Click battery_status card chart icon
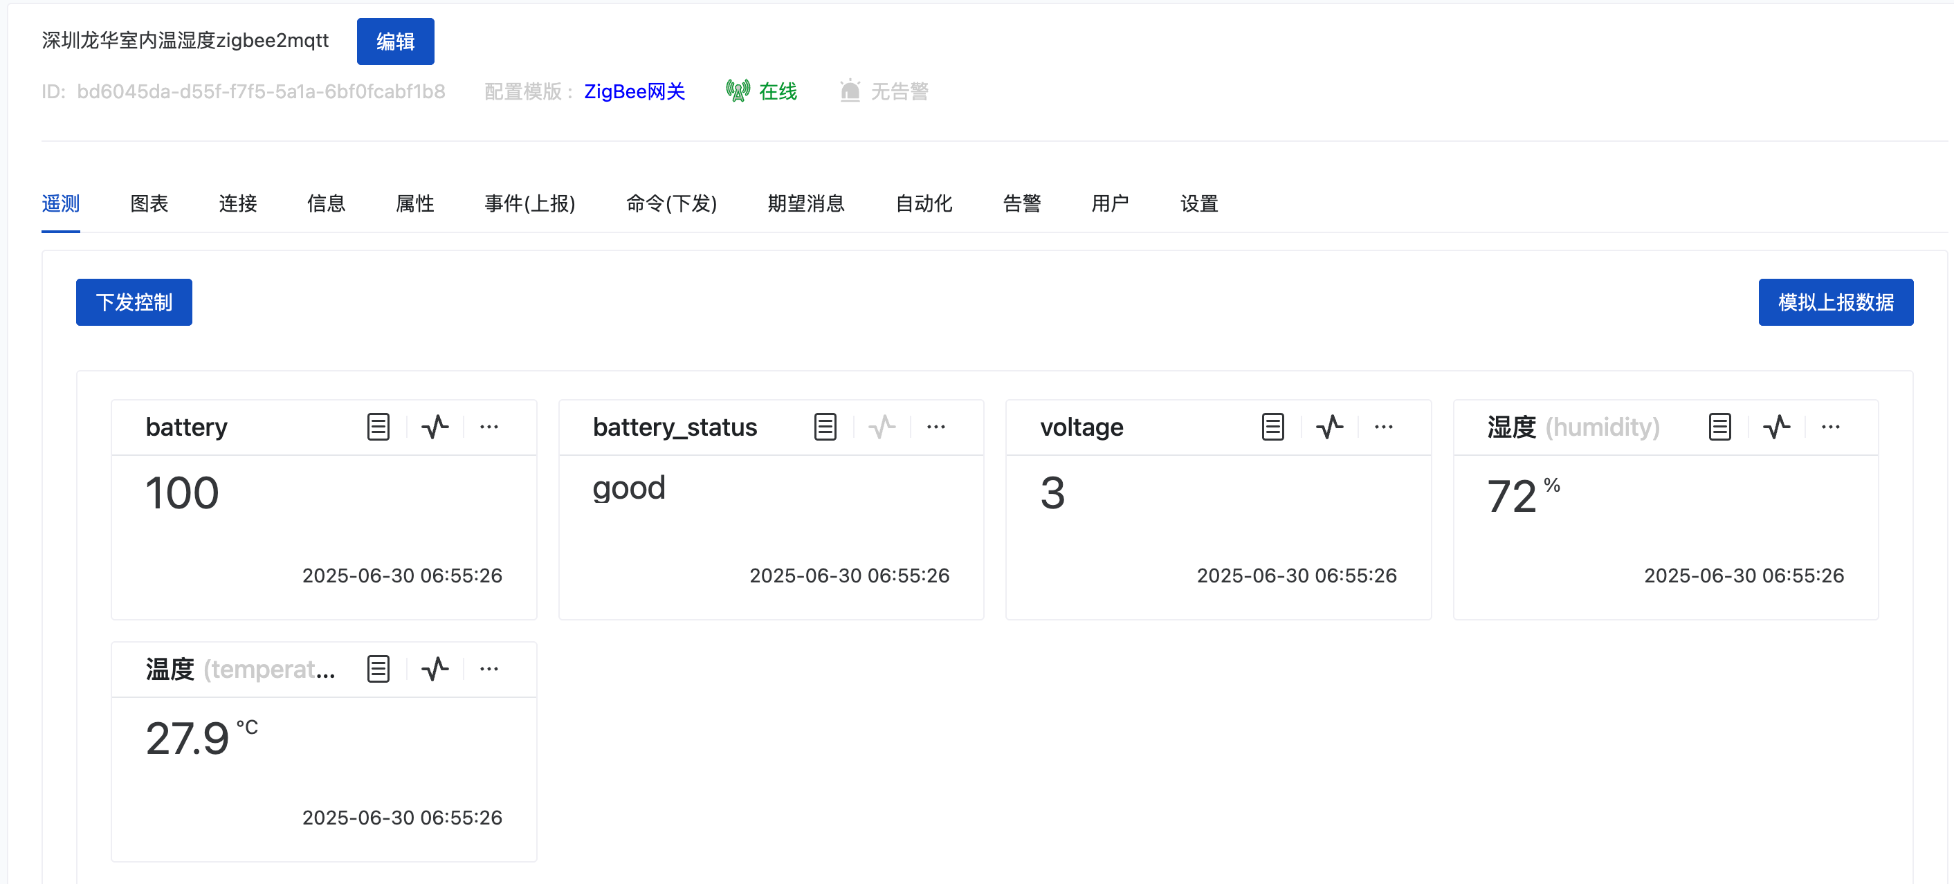 (882, 427)
